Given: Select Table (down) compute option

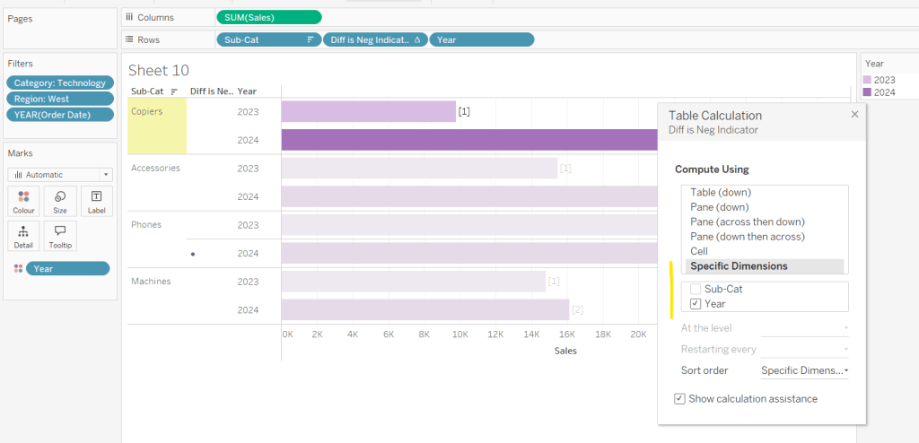Looking at the screenshot, I should click(x=721, y=192).
